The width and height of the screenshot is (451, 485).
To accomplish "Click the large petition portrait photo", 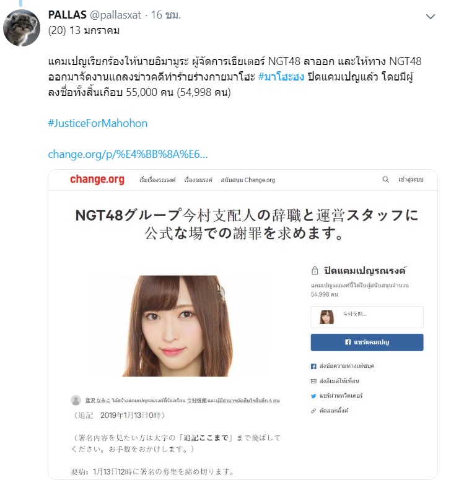I will 178,326.
